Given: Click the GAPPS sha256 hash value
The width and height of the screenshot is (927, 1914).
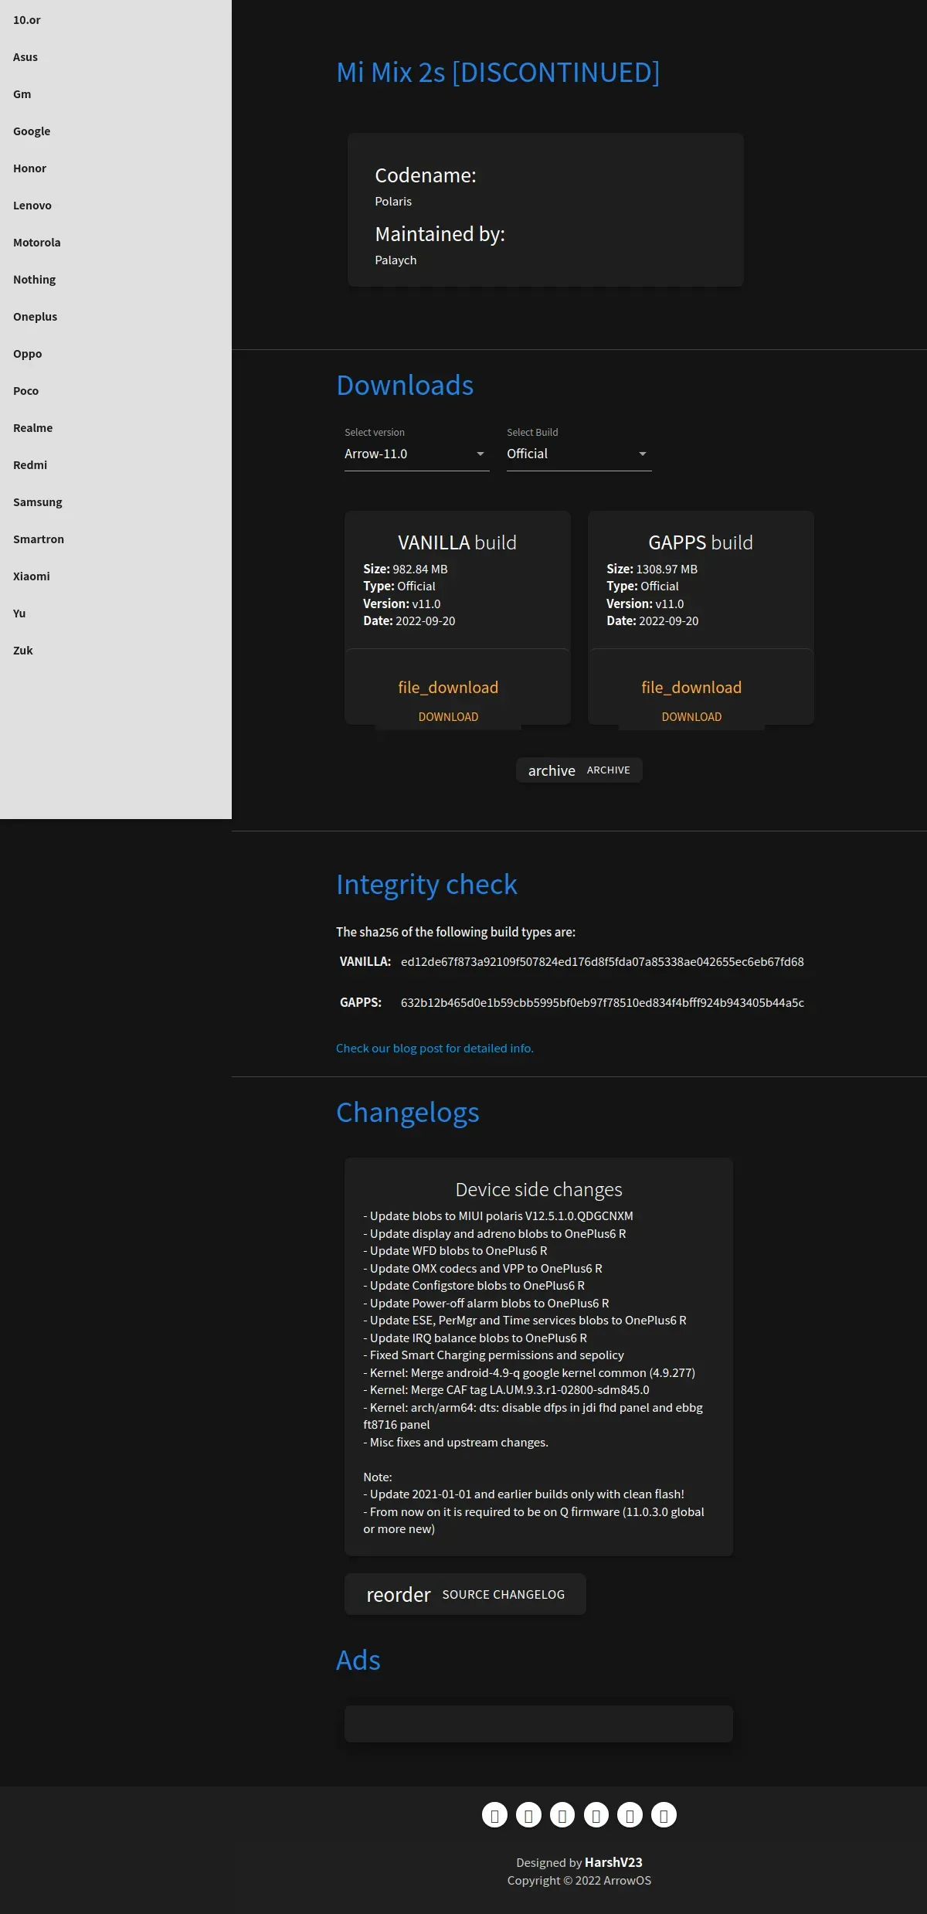Looking at the screenshot, I should pos(603,1003).
